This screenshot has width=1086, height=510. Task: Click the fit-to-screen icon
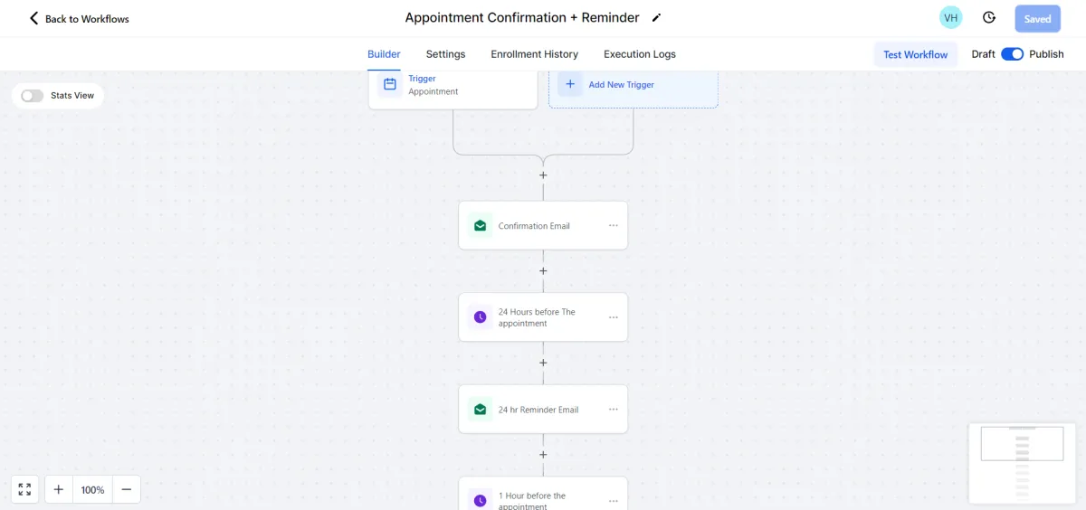click(24, 489)
